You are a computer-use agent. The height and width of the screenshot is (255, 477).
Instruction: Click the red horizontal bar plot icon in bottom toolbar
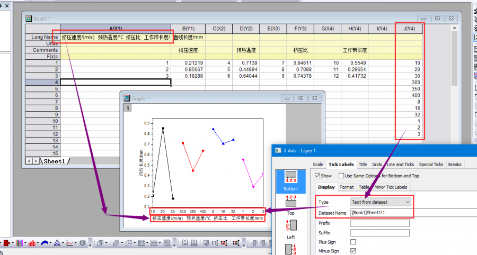click(7, 243)
